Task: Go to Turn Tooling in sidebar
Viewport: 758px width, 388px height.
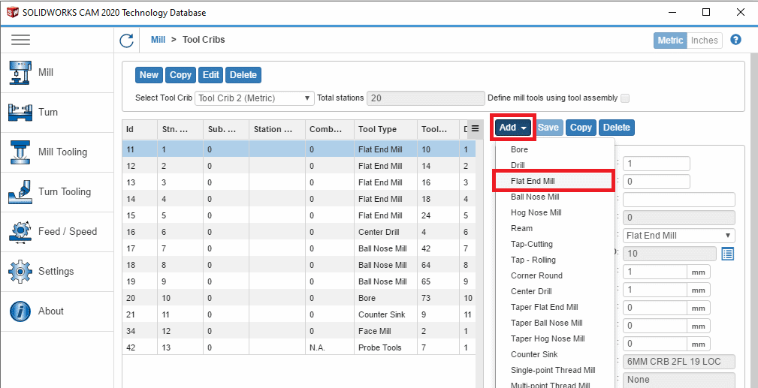Action: pyautogui.click(x=57, y=192)
